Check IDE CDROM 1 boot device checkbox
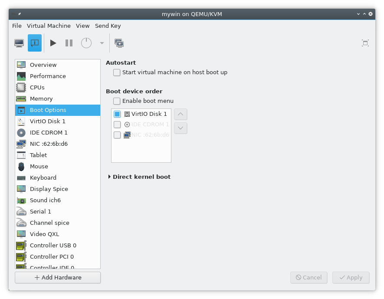Image resolution: width=384 pixels, height=299 pixels. [x=117, y=125]
